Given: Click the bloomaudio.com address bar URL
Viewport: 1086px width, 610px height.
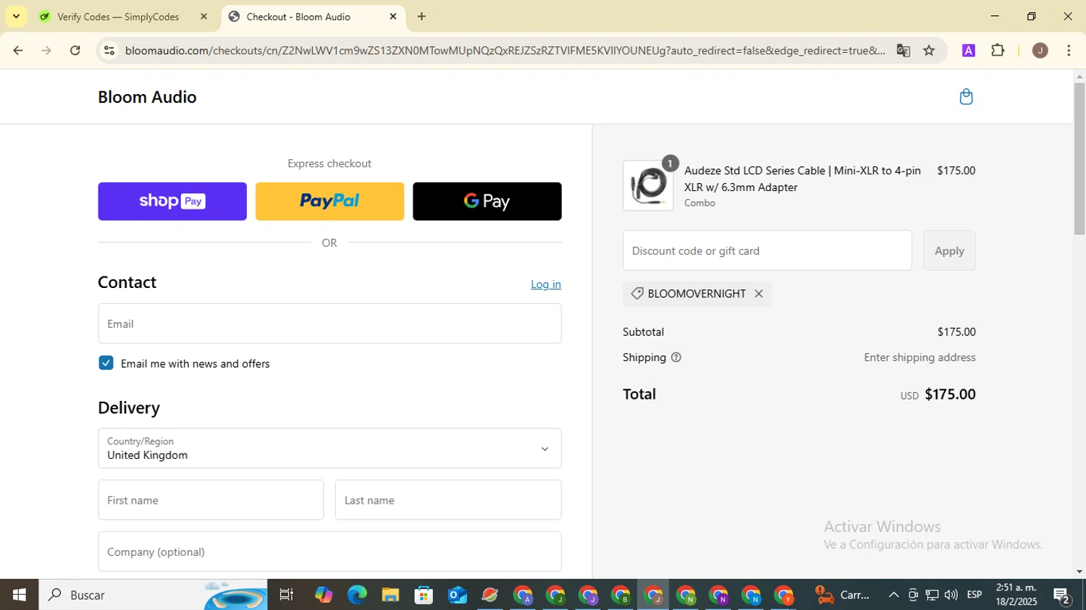Looking at the screenshot, I should point(505,51).
